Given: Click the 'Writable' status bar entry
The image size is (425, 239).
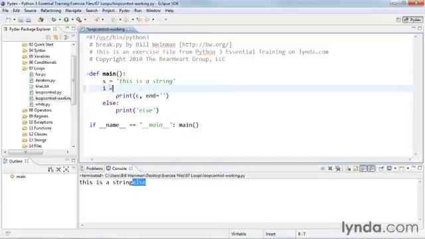Looking at the screenshot, I should (x=238, y=234).
